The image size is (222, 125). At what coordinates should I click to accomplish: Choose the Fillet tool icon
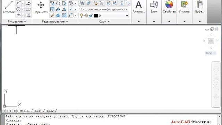tap(71, 15)
